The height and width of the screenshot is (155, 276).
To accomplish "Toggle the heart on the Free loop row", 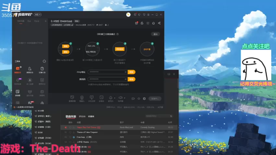I will point(70,137).
